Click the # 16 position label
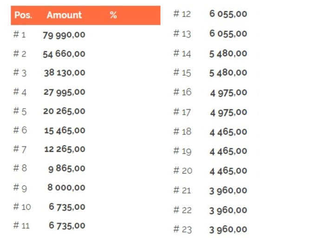Image resolution: width=325 pixels, height=244 pixels. tap(182, 92)
